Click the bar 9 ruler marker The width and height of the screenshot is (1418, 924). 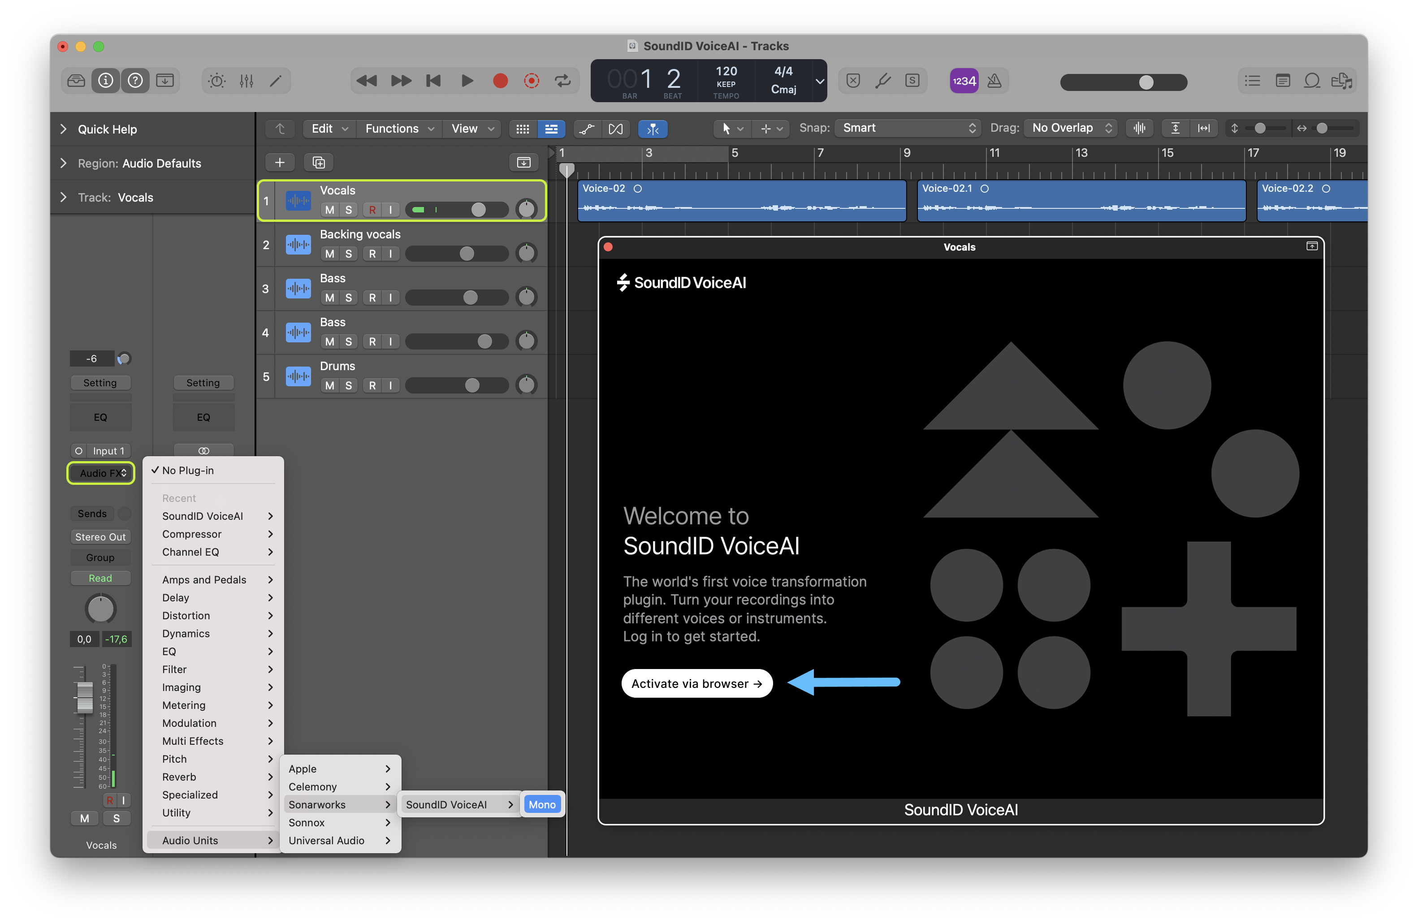(x=906, y=153)
